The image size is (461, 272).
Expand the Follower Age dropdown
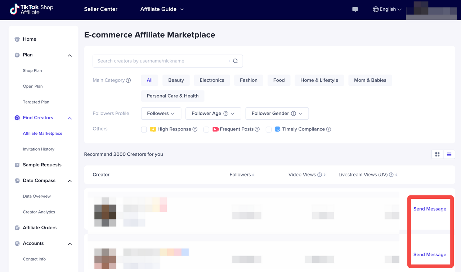pyautogui.click(x=213, y=114)
